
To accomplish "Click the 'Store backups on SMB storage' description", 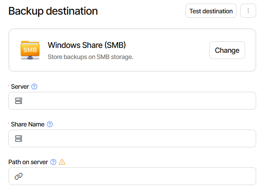I will coord(90,57).
